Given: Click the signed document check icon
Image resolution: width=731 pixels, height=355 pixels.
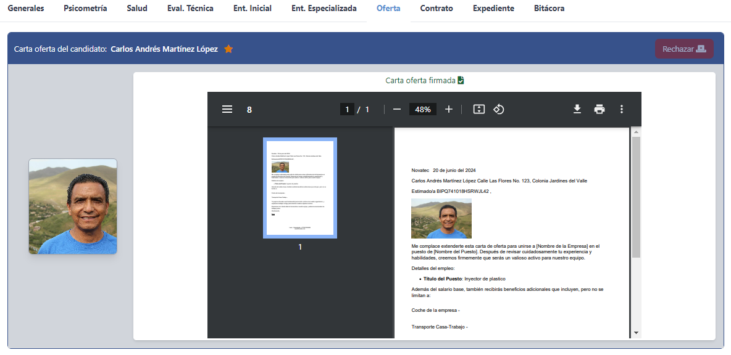Looking at the screenshot, I should [461, 81].
